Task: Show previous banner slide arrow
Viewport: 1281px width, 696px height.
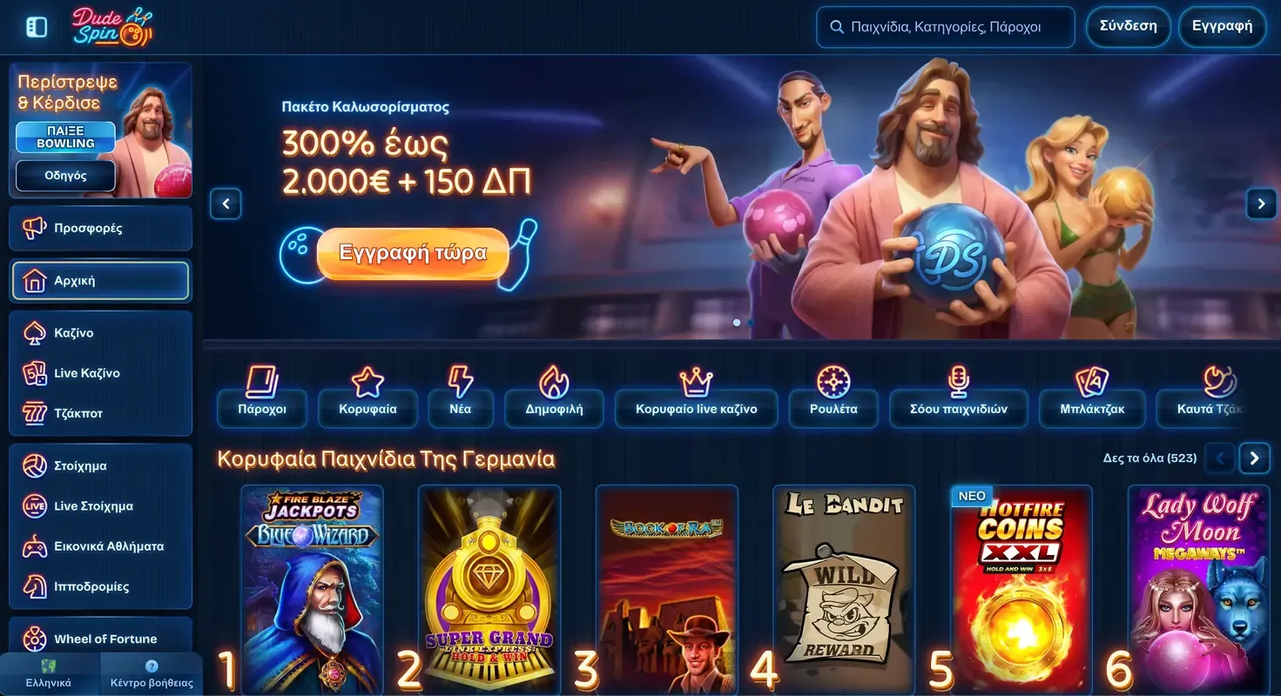Action: coord(226,204)
